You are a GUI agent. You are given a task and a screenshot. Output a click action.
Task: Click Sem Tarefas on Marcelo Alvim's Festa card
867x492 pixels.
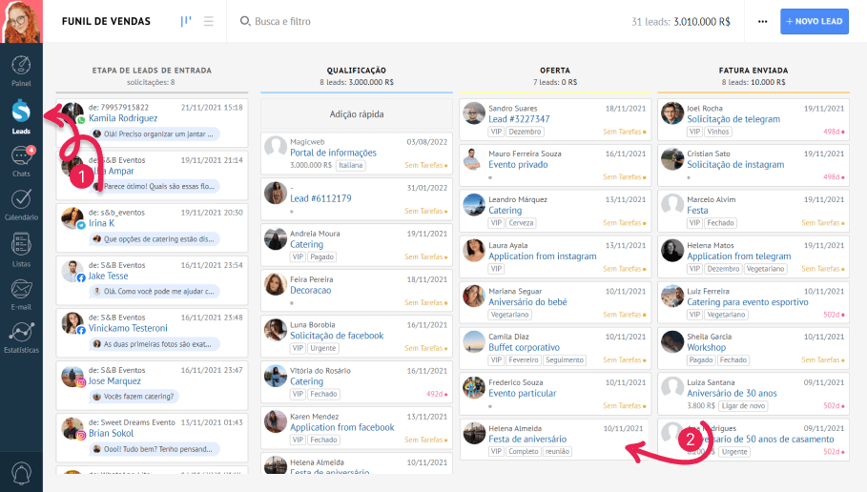(x=823, y=223)
